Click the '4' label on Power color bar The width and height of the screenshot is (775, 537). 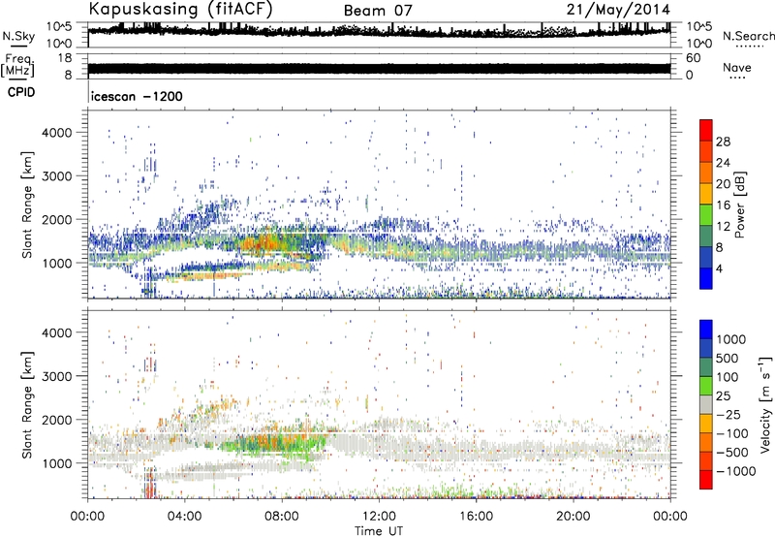tap(719, 268)
